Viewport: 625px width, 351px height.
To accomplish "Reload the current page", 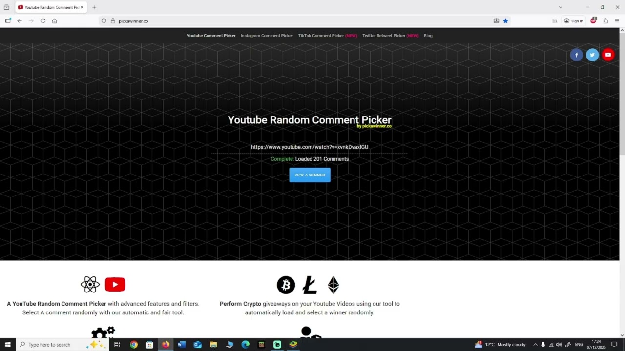I will [x=43, y=21].
